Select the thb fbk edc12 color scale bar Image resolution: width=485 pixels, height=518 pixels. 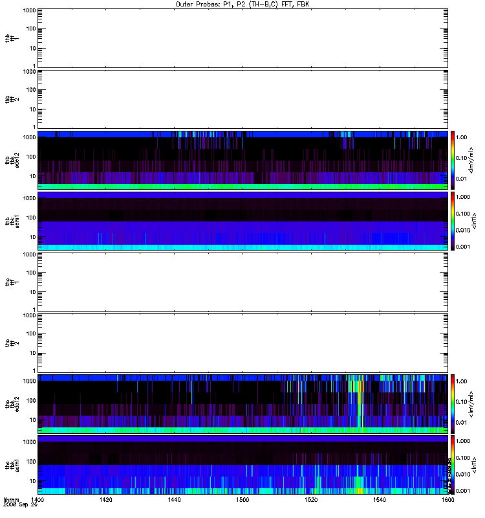(x=453, y=160)
